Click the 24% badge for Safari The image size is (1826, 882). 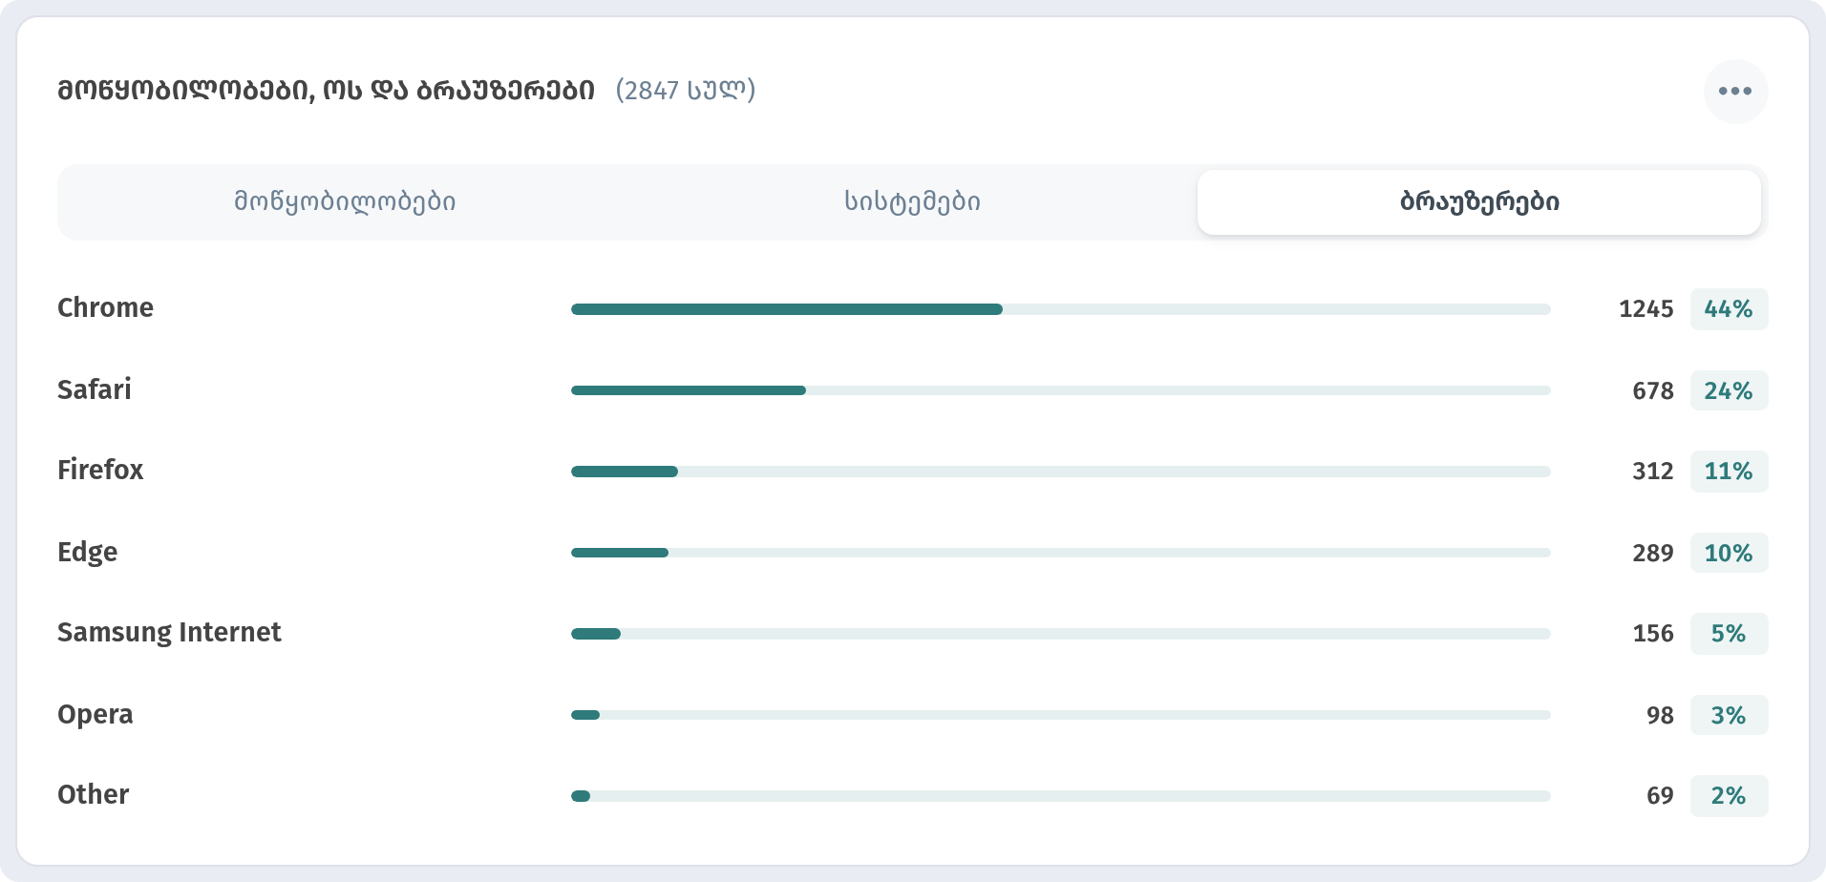[x=1729, y=390]
